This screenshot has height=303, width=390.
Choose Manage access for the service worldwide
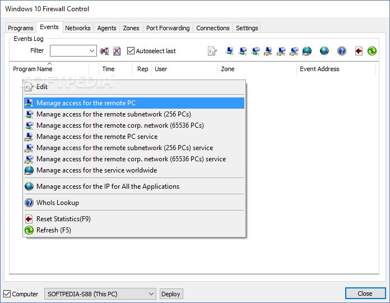click(x=134, y=170)
